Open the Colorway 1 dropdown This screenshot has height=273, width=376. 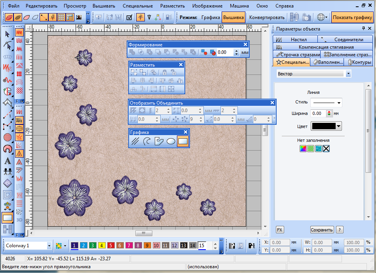pos(49,246)
